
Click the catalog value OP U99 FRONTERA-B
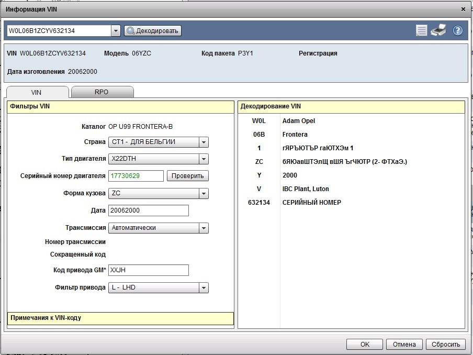click(141, 127)
